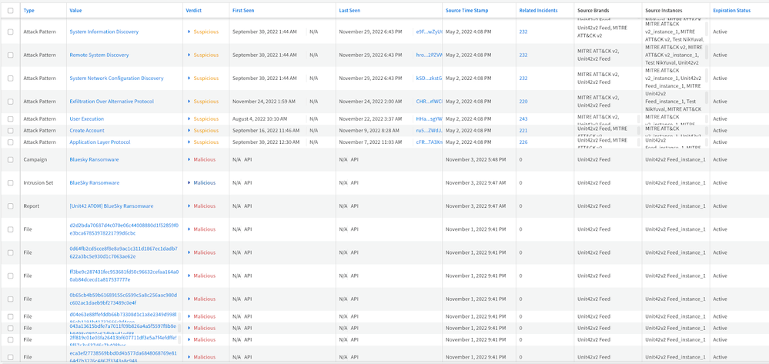769x364 pixels.
Task: Expand verdict arrow for System Information Discovery
Action: coord(189,32)
